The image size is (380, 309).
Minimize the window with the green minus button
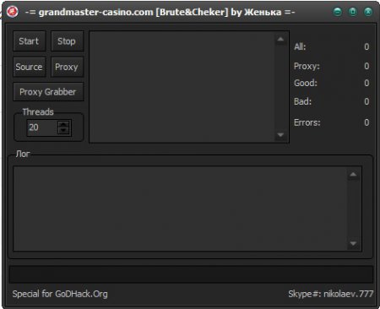[338, 12]
